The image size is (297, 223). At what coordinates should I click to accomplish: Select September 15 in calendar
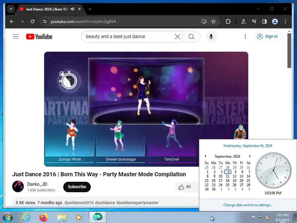[x=207, y=181]
